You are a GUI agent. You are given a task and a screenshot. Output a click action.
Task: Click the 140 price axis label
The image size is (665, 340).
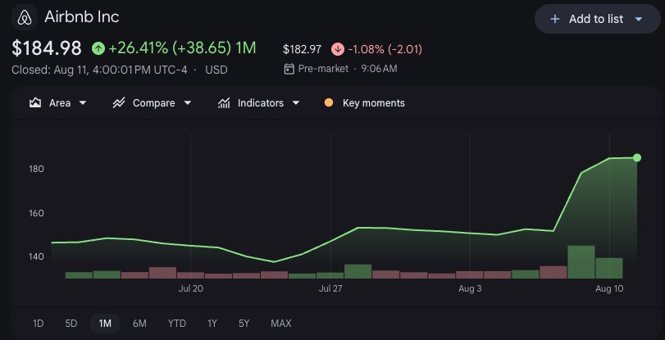(x=38, y=256)
